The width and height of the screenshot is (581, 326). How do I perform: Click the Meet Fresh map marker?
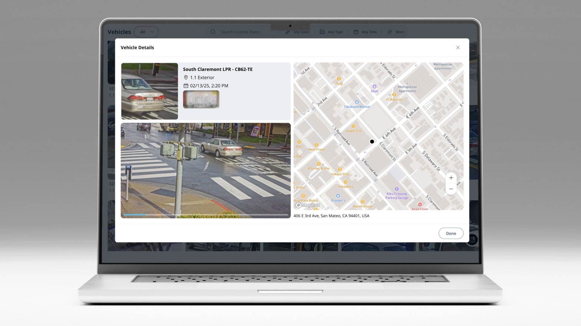pyautogui.click(x=316, y=145)
